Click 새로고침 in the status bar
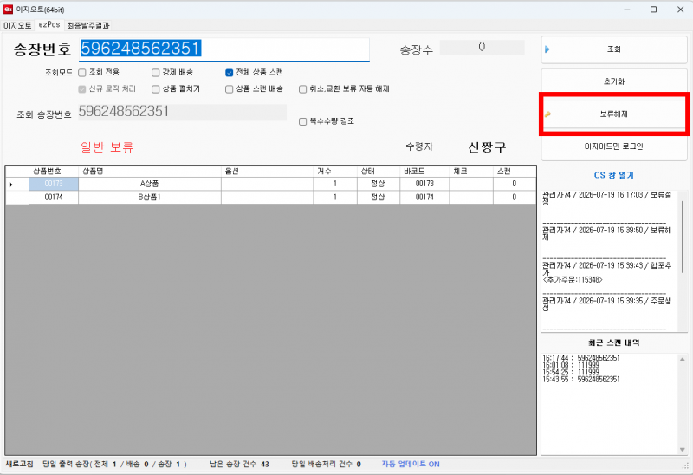This screenshot has height=475, width=693. click(x=19, y=464)
